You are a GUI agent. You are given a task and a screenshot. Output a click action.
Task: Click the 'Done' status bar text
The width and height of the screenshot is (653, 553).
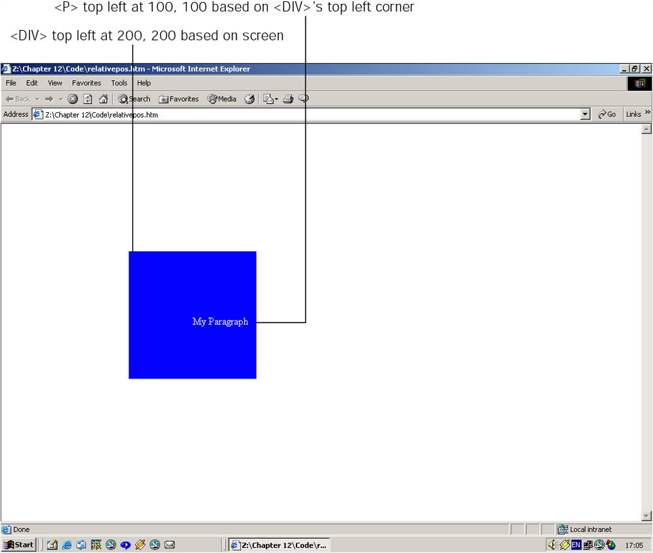(22, 529)
